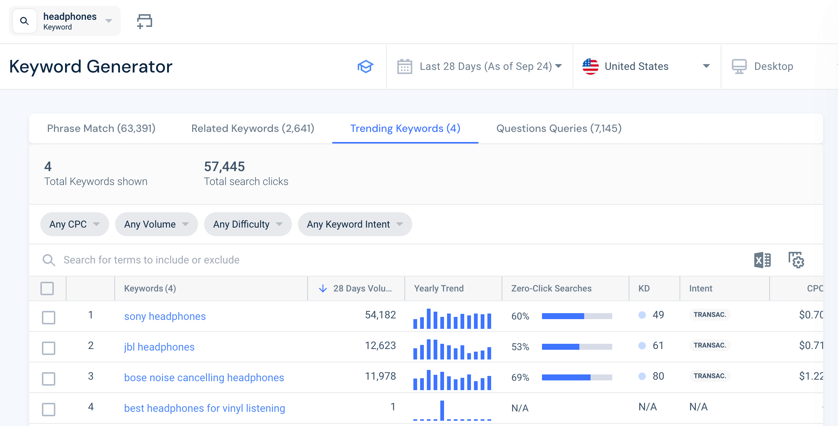838x426 pixels.
Task: Open the Any CPC filter
Action: click(74, 224)
